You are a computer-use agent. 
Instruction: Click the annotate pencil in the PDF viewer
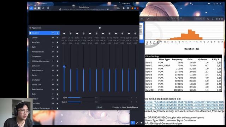(148, 19)
